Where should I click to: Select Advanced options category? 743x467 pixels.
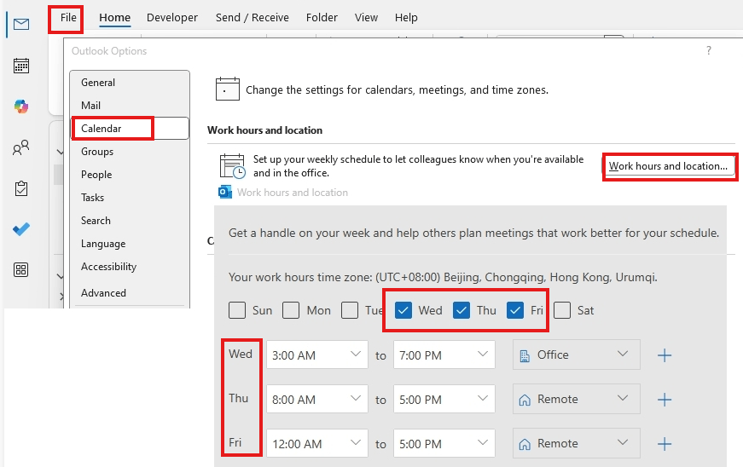click(x=130, y=293)
